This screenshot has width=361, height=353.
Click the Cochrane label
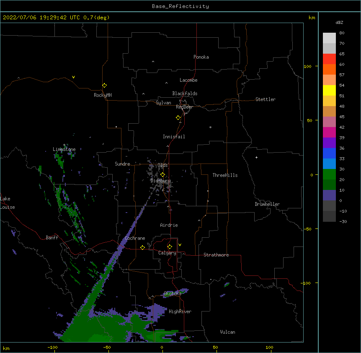point(135,238)
